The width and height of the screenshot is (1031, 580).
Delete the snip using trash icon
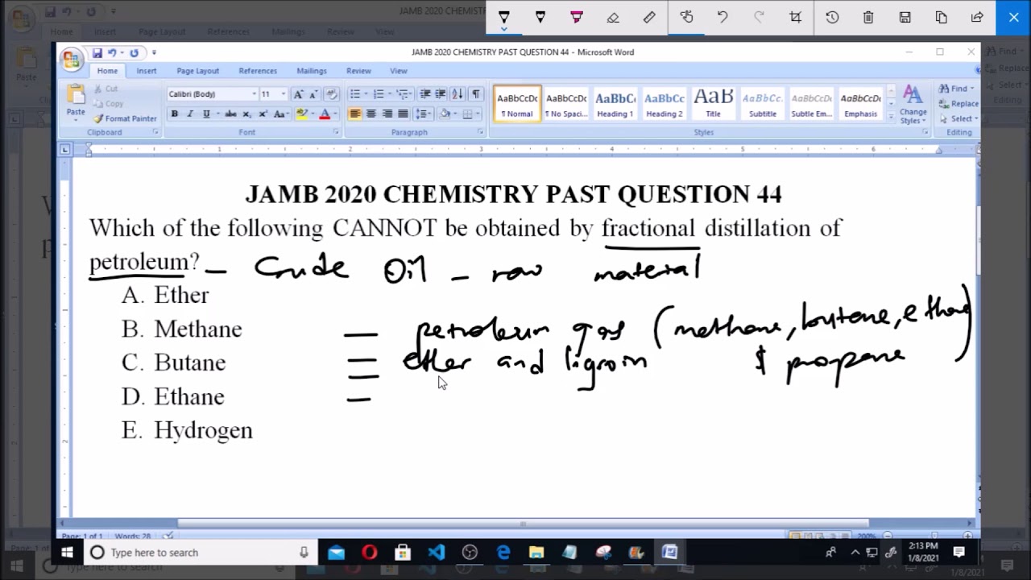[x=868, y=17]
